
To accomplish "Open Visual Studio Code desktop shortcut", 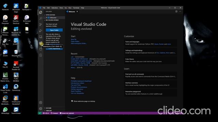I will (5, 89).
